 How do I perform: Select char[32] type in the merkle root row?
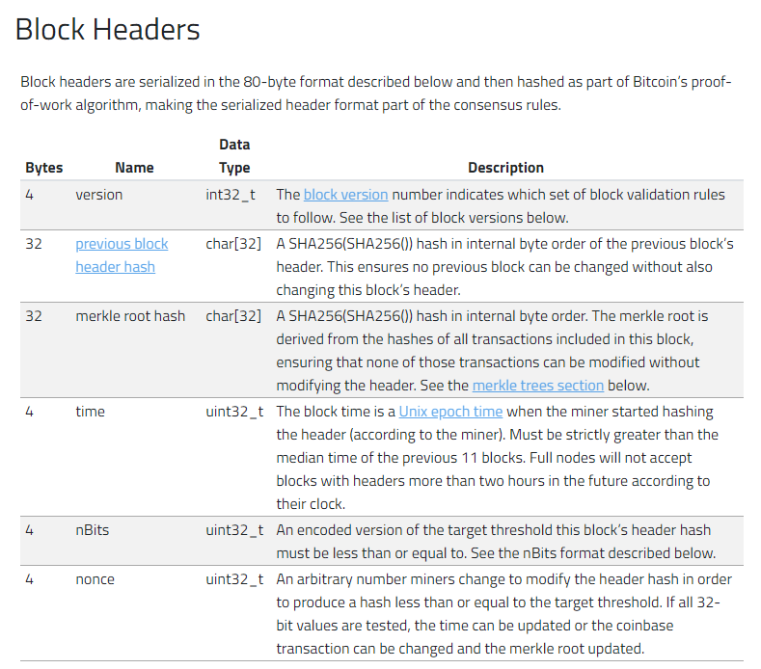pyautogui.click(x=233, y=316)
